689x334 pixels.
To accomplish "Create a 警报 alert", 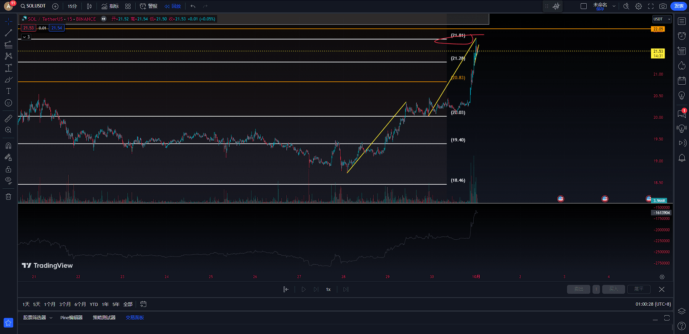I will [x=149, y=6].
